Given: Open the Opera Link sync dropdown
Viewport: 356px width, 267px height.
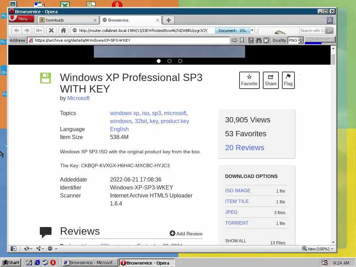Looking at the screenshot, I should coord(28,249).
